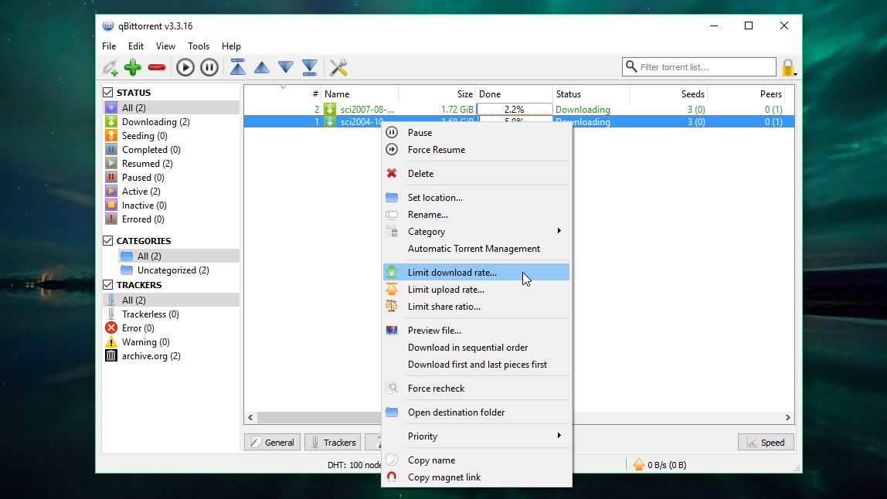
Task: Click the 2.2% progress bar
Action: click(515, 109)
